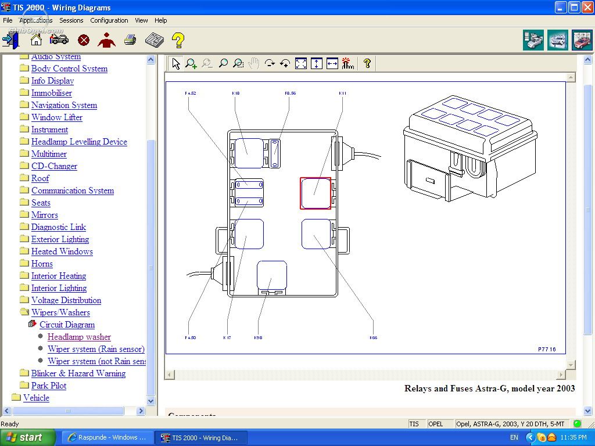Click the middle application icon top right
Screen dimensions: 595x446
tap(557, 40)
